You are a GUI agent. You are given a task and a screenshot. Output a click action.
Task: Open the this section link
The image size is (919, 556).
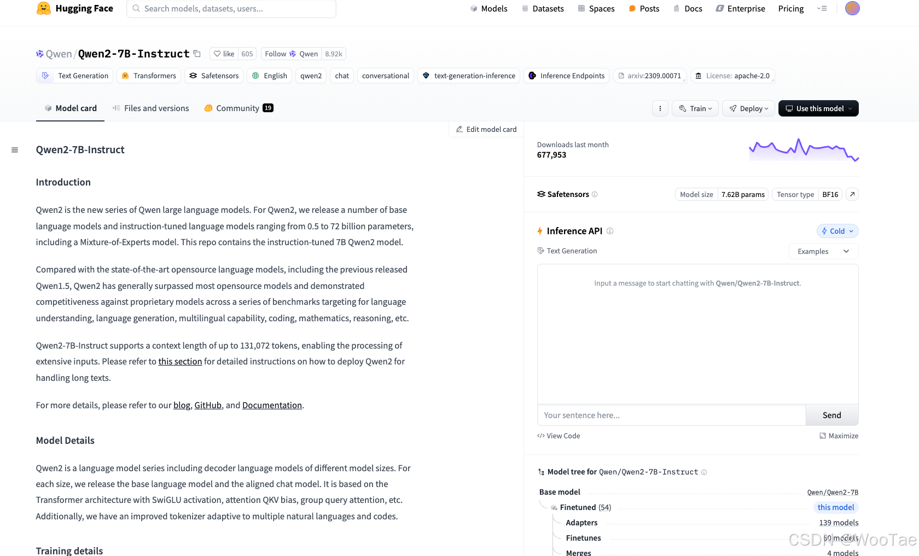180,361
